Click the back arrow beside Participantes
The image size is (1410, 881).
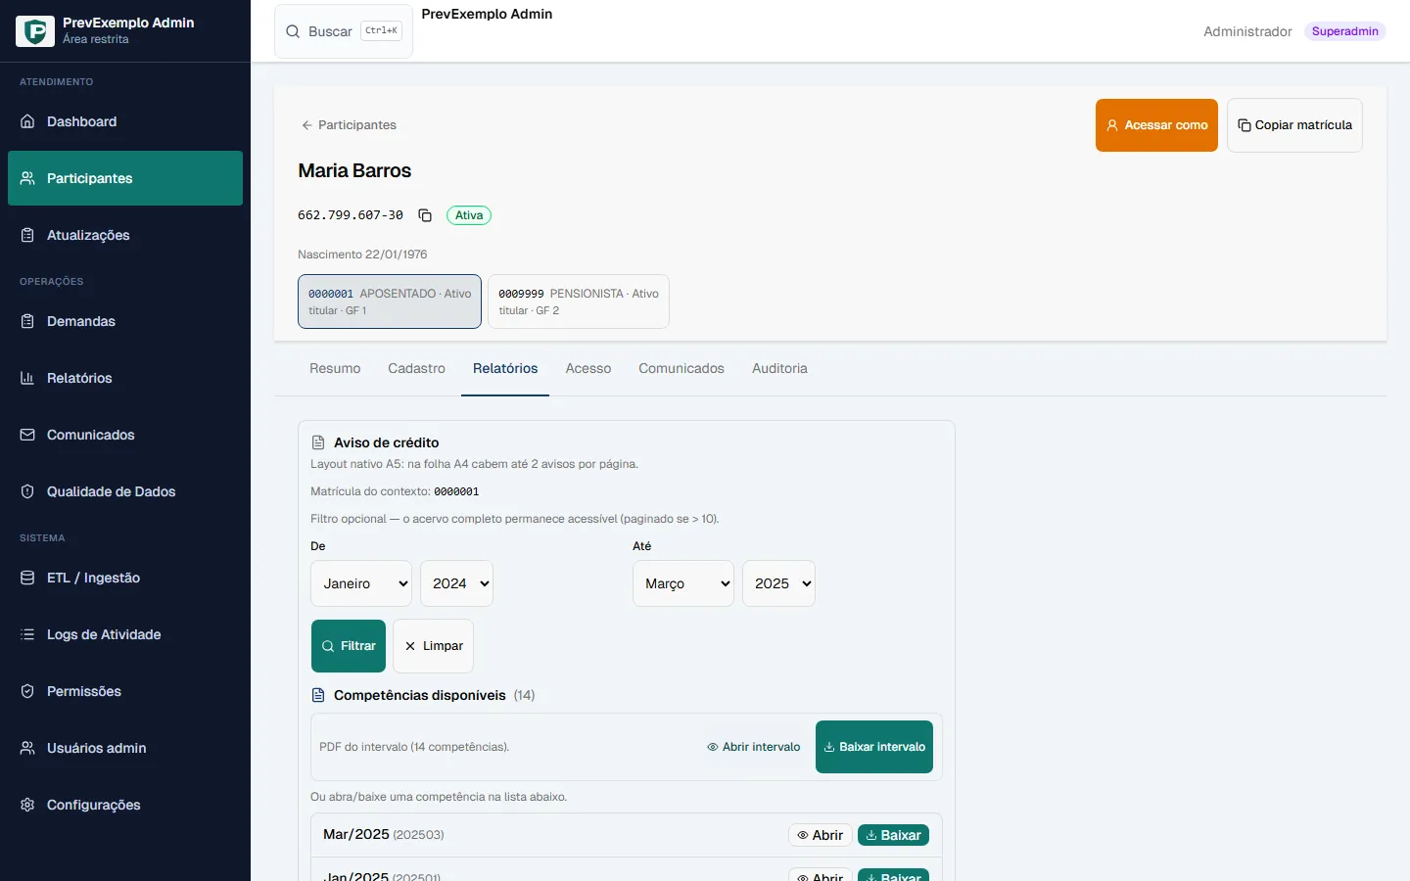coord(306,125)
